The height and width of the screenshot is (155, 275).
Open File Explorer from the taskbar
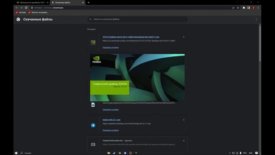click(x=109, y=153)
